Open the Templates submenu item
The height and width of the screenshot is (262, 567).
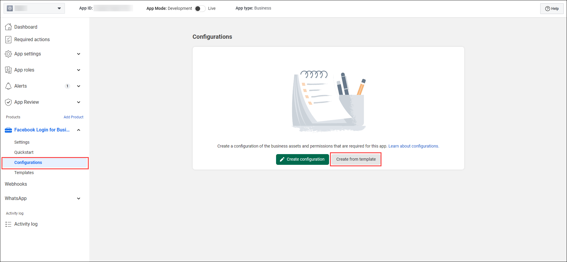pos(24,173)
